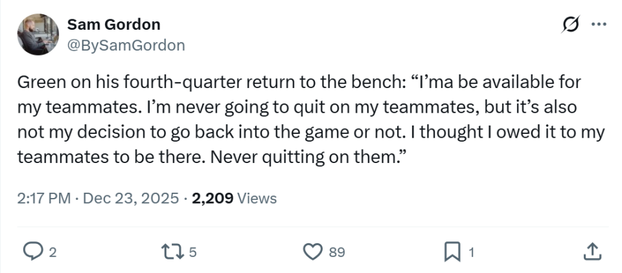Click the Views label text
The image size is (622, 273).
pyautogui.click(x=257, y=199)
